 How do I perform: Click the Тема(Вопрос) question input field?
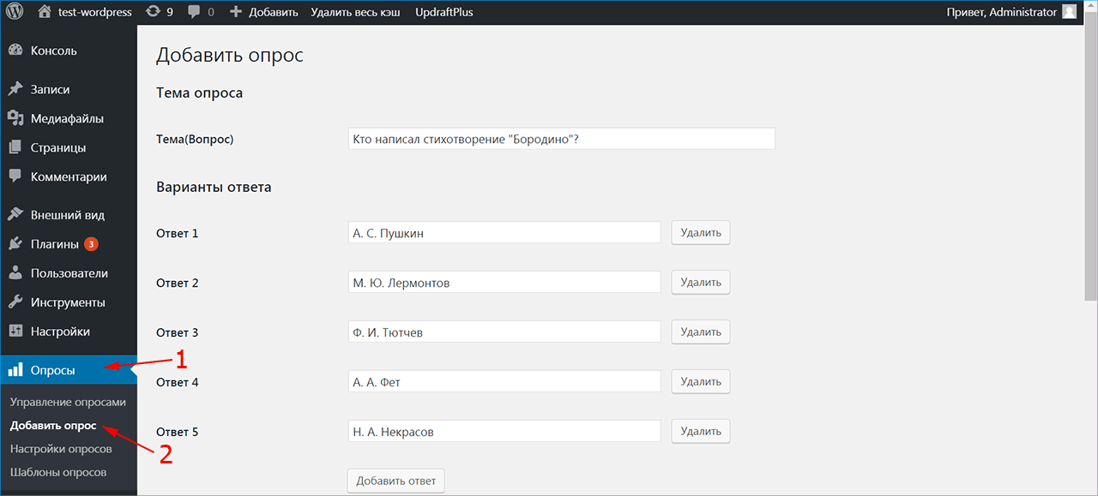pos(561,139)
